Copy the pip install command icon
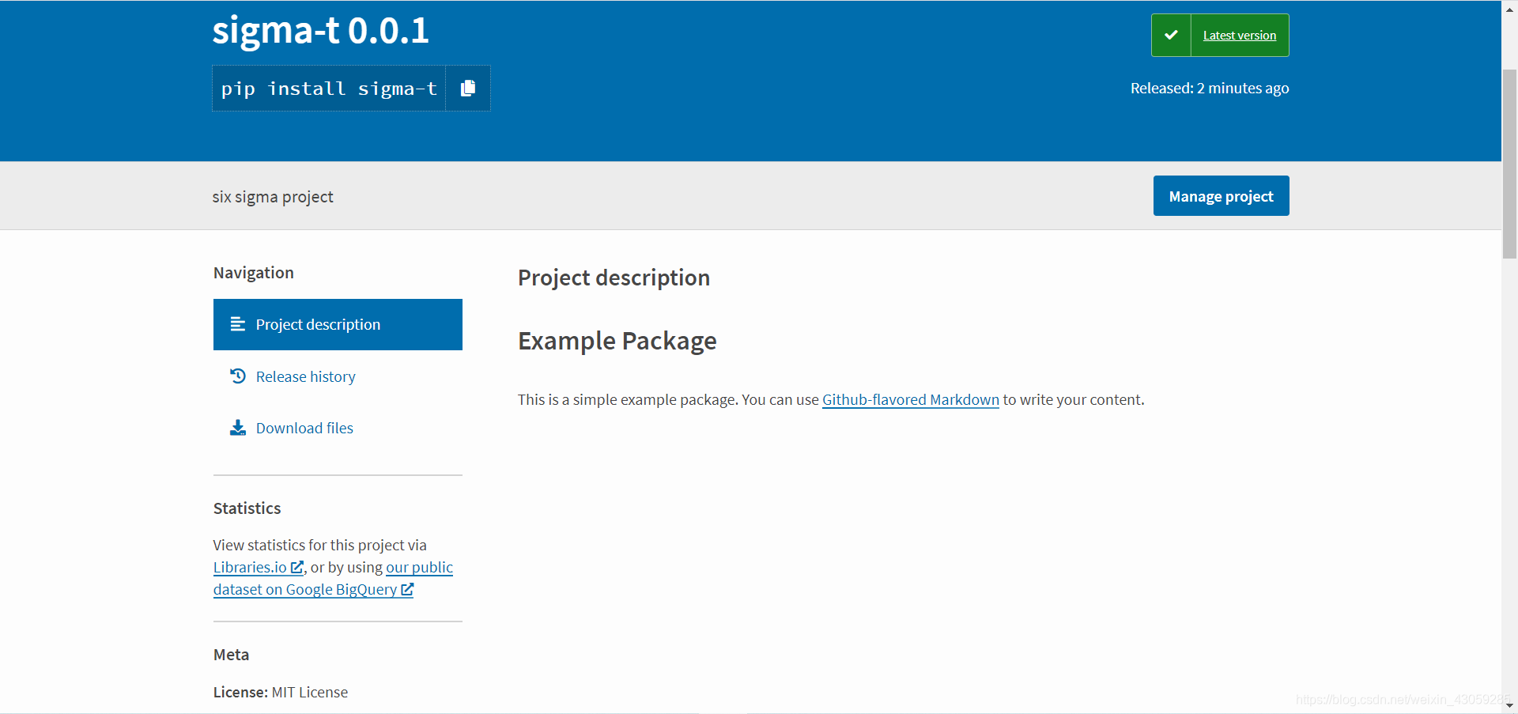The height and width of the screenshot is (714, 1518). click(x=468, y=88)
